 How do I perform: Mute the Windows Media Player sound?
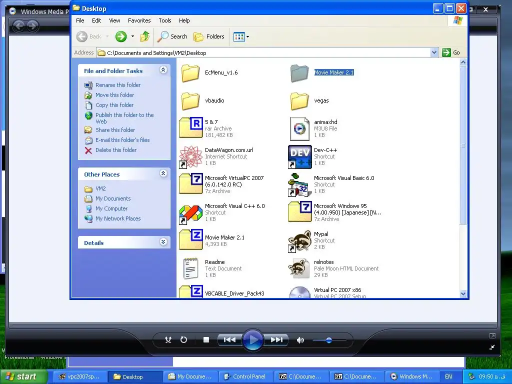pyautogui.click(x=300, y=340)
